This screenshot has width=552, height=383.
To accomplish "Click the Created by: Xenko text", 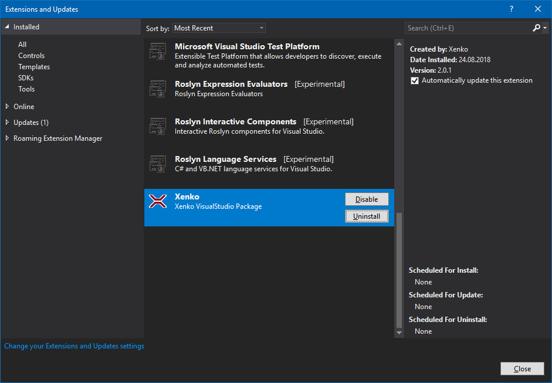I will tap(439, 49).
